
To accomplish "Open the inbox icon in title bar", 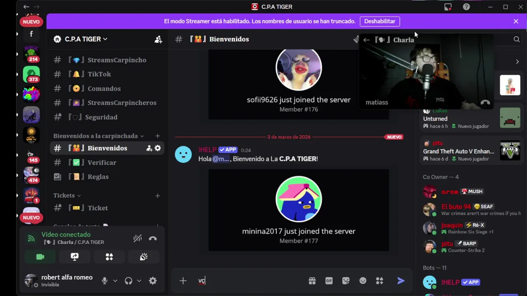I will (x=448, y=7).
